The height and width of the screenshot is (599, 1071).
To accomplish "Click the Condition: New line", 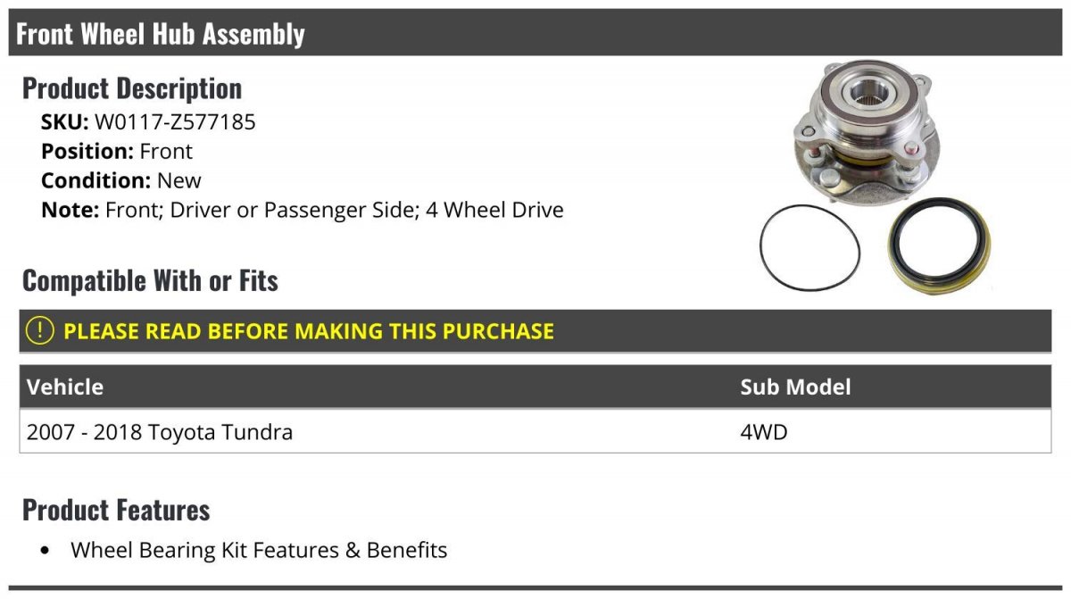I will tap(121, 180).
